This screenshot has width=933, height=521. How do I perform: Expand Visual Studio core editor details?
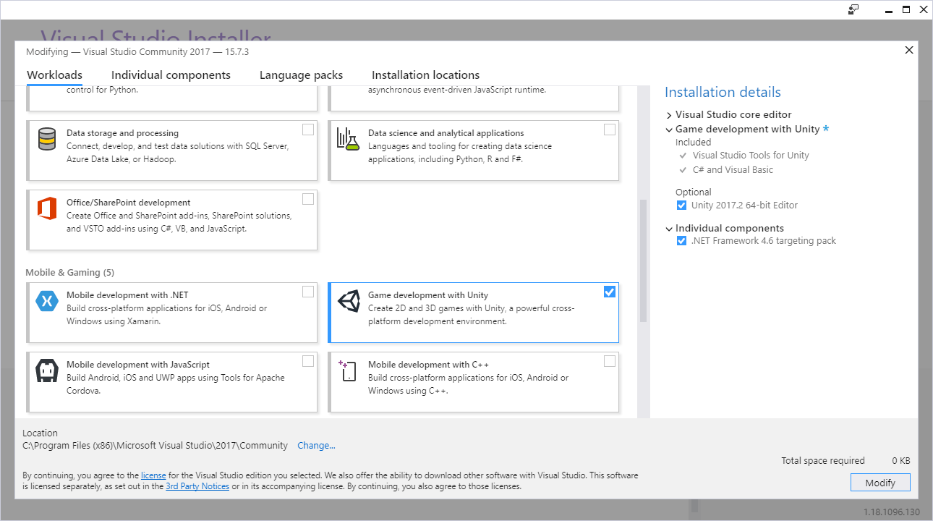tap(669, 114)
